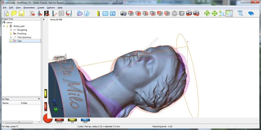Toggle visibility bulb for Text (dummy)

11,37
